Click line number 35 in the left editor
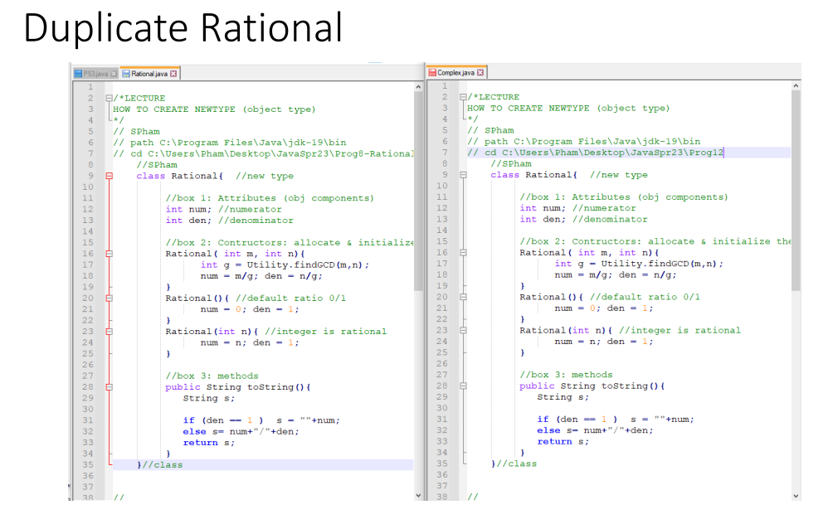 pyautogui.click(x=87, y=465)
